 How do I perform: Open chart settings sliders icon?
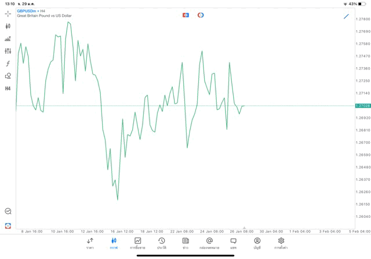tap(8, 51)
